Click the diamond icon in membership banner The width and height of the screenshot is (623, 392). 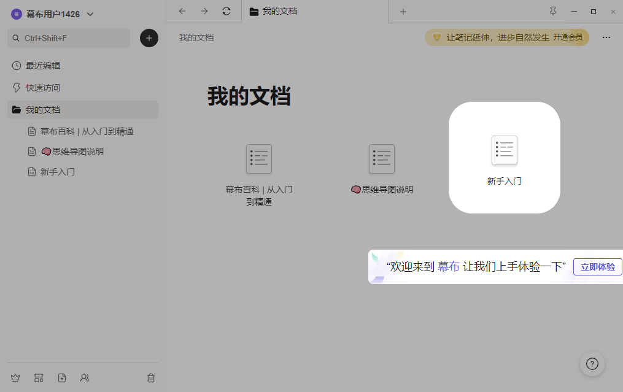pos(436,37)
